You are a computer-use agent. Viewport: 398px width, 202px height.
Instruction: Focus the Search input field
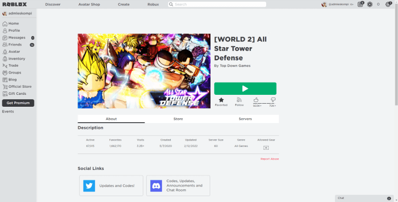click(x=217, y=4)
